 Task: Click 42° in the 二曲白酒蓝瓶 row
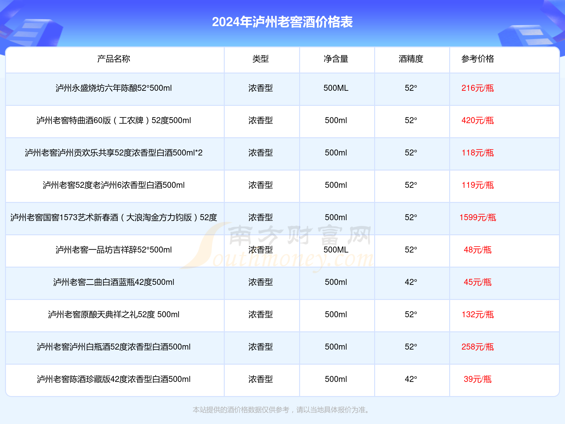click(411, 282)
